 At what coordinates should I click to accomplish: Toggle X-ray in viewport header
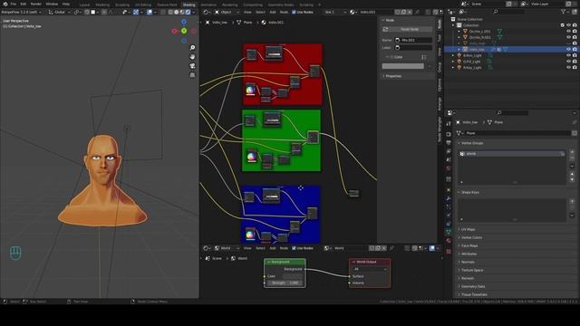pos(163,12)
